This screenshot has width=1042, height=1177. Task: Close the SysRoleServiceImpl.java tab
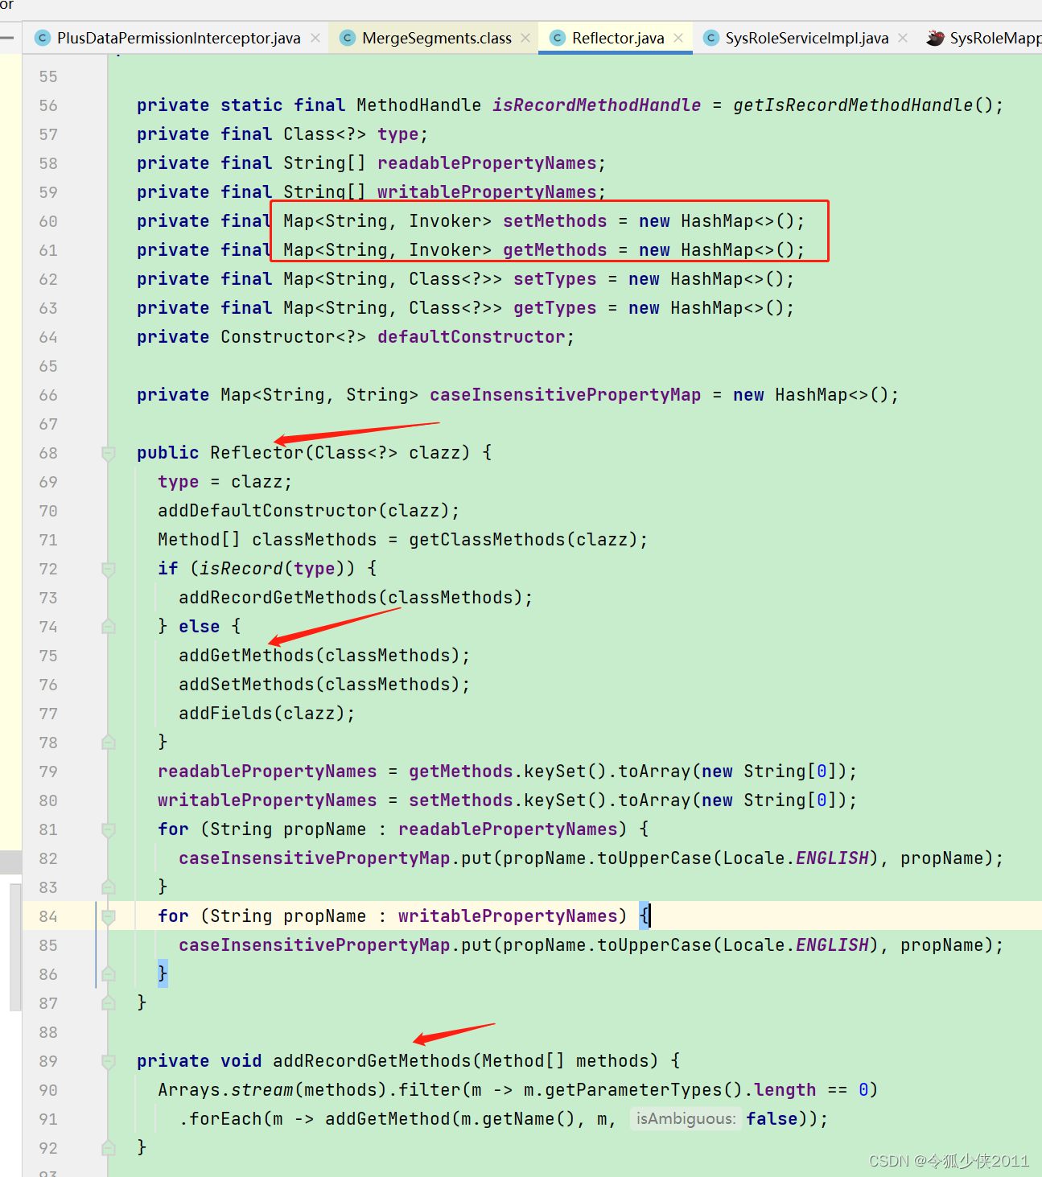[903, 38]
